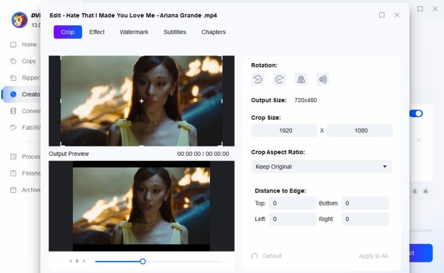Step to previous frame in preview

71,261
